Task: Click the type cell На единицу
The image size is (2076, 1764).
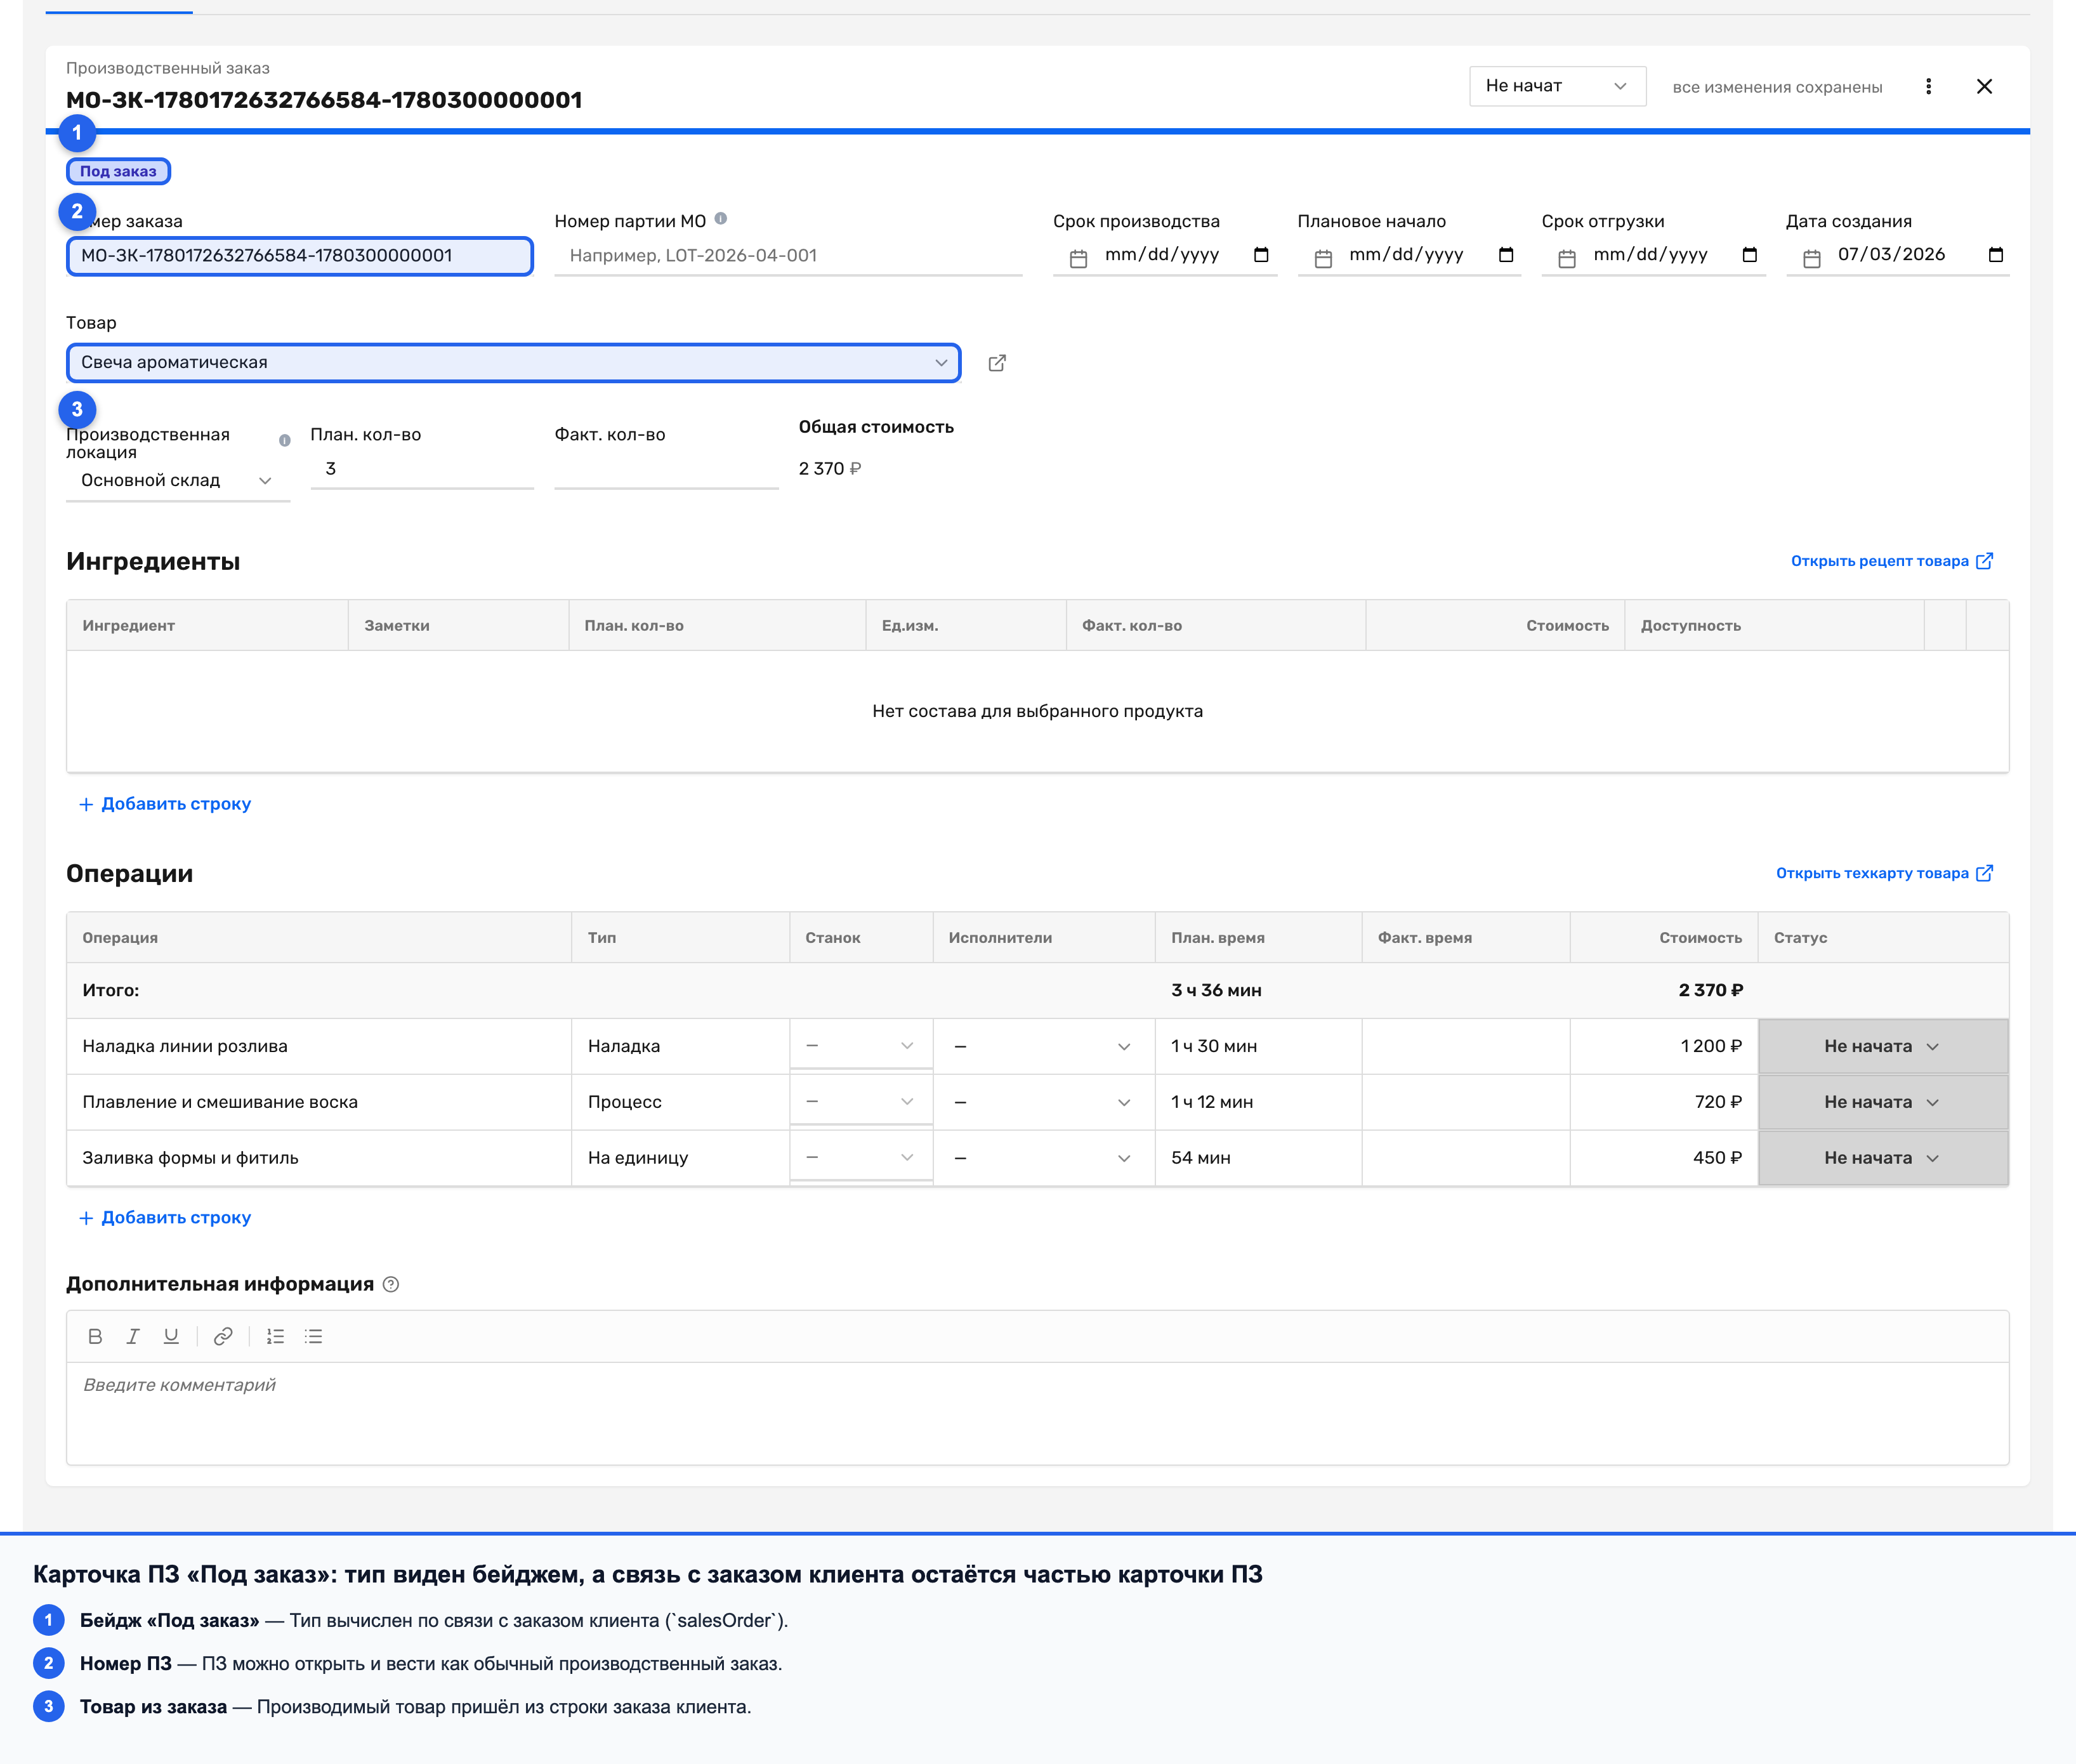Action: click(638, 1159)
